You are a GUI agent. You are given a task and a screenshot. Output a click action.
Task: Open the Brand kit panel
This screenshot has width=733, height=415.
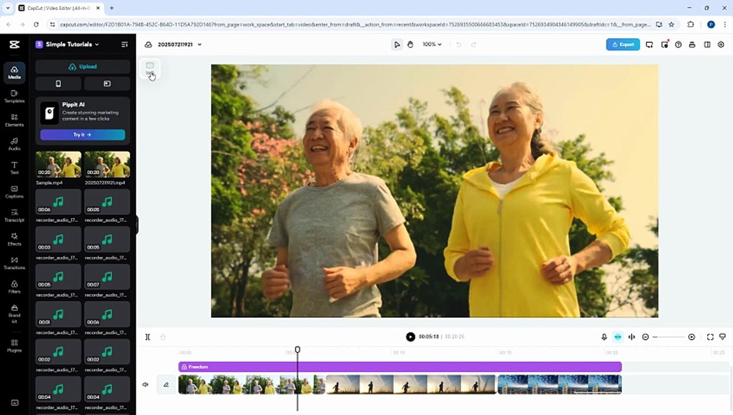[x=14, y=314]
